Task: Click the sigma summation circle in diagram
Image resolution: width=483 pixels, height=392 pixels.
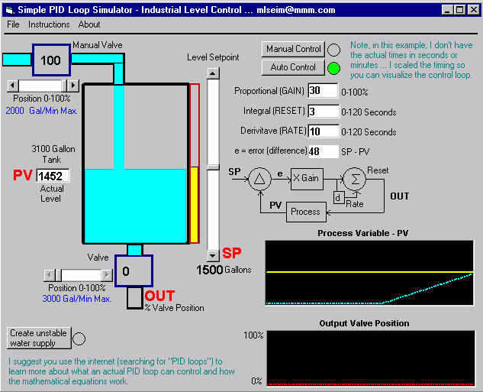Action: point(353,179)
